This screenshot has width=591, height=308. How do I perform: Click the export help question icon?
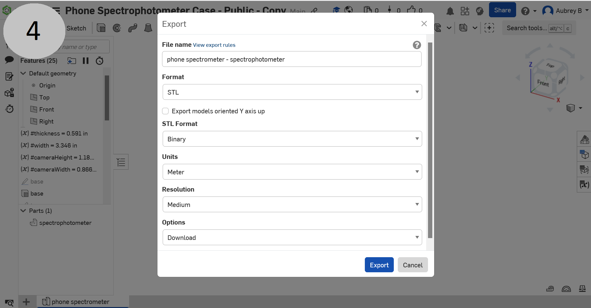pyautogui.click(x=417, y=45)
